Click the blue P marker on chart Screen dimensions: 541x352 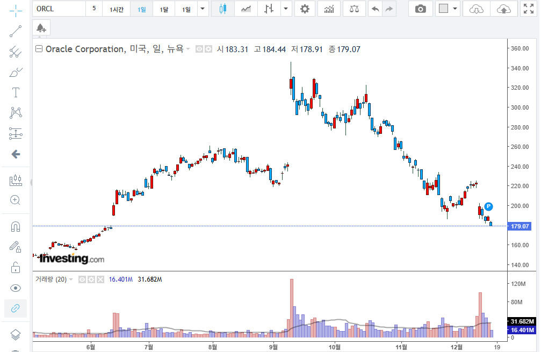[x=488, y=207]
